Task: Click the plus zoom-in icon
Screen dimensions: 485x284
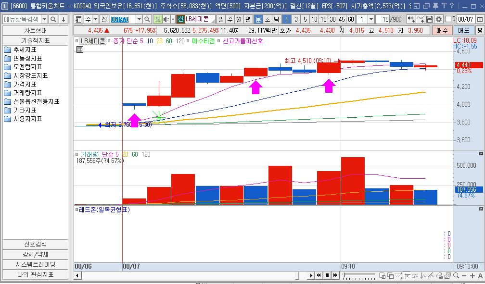Action: point(472,276)
